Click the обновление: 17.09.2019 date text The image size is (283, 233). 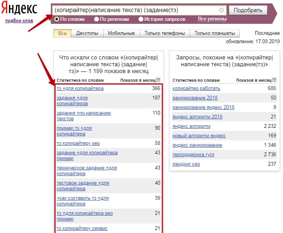[253, 41]
